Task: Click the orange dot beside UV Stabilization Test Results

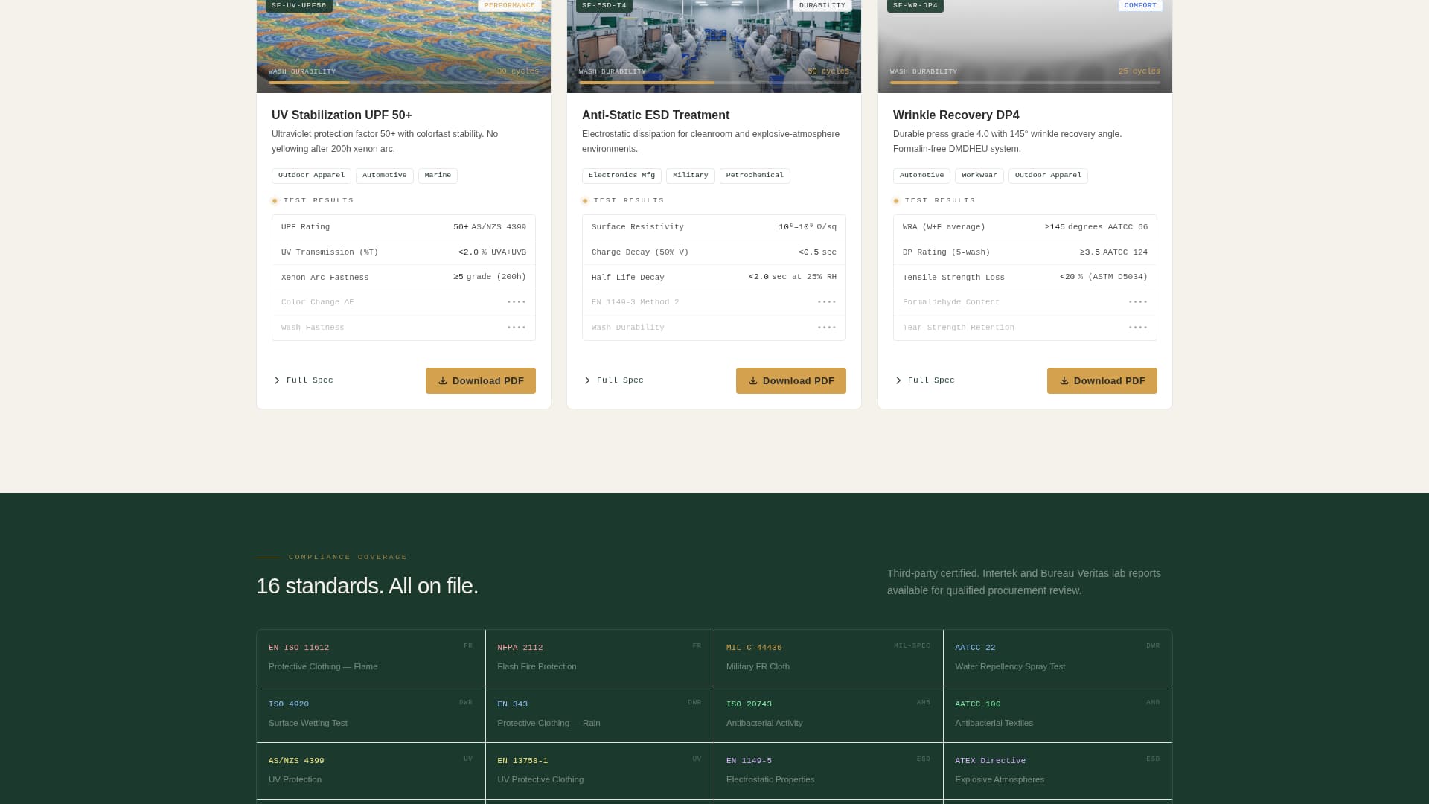Action: pos(275,201)
